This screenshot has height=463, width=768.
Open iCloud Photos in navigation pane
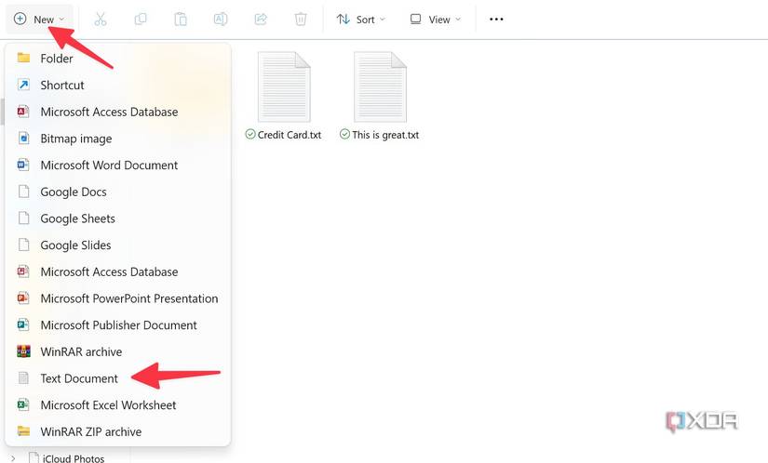[74, 458]
